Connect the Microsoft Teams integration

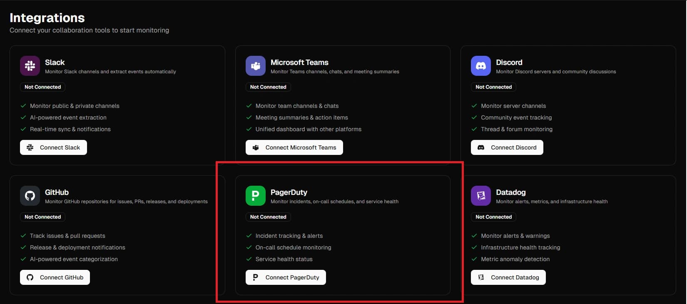[x=294, y=147]
